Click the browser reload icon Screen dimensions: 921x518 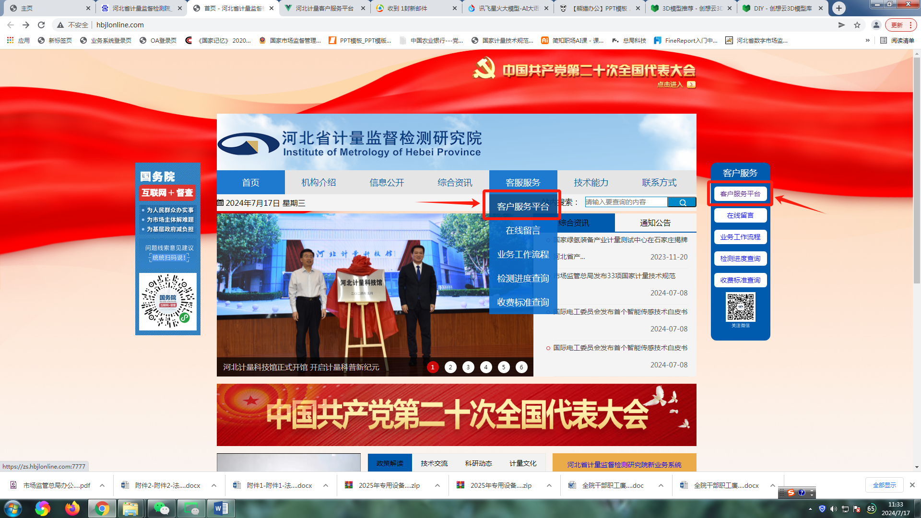41,25
